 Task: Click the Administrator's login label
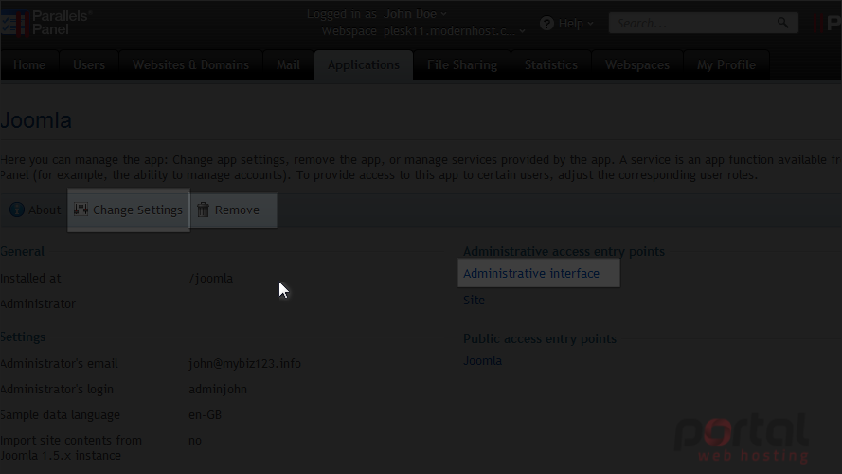pos(57,389)
